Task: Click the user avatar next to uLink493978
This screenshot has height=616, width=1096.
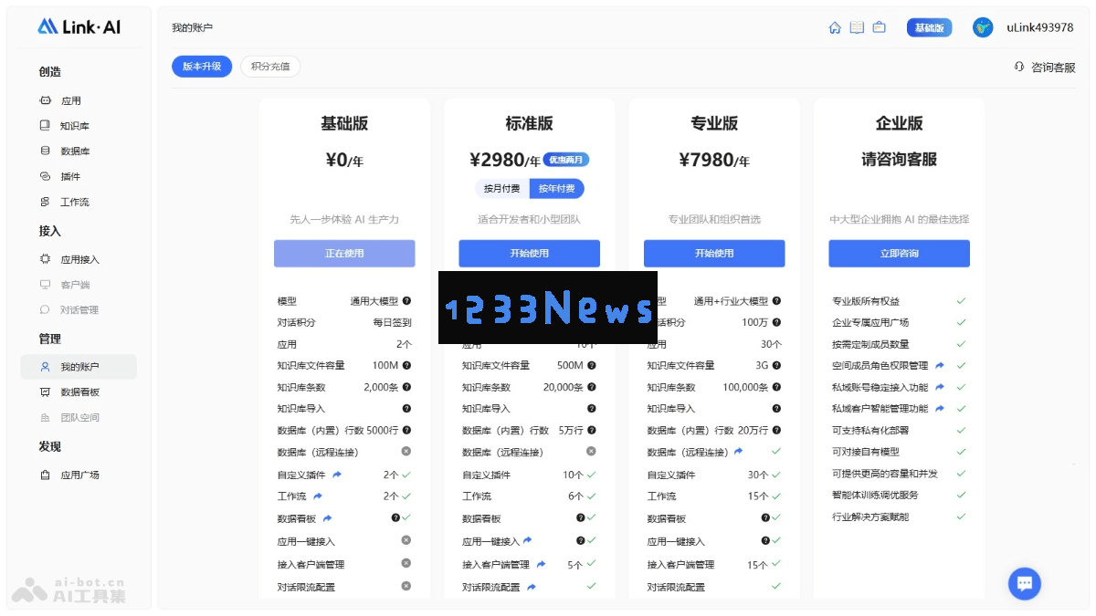Action: point(983,27)
